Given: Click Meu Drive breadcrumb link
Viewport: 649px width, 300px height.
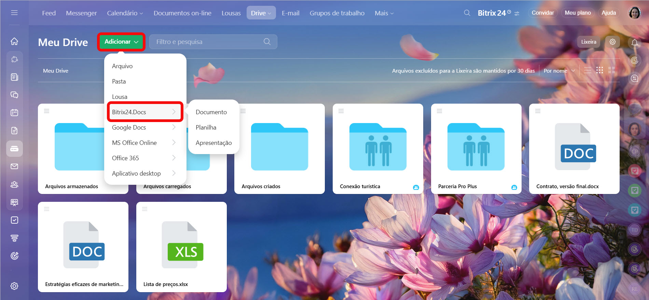Looking at the screenshot, I should point(56,71).
